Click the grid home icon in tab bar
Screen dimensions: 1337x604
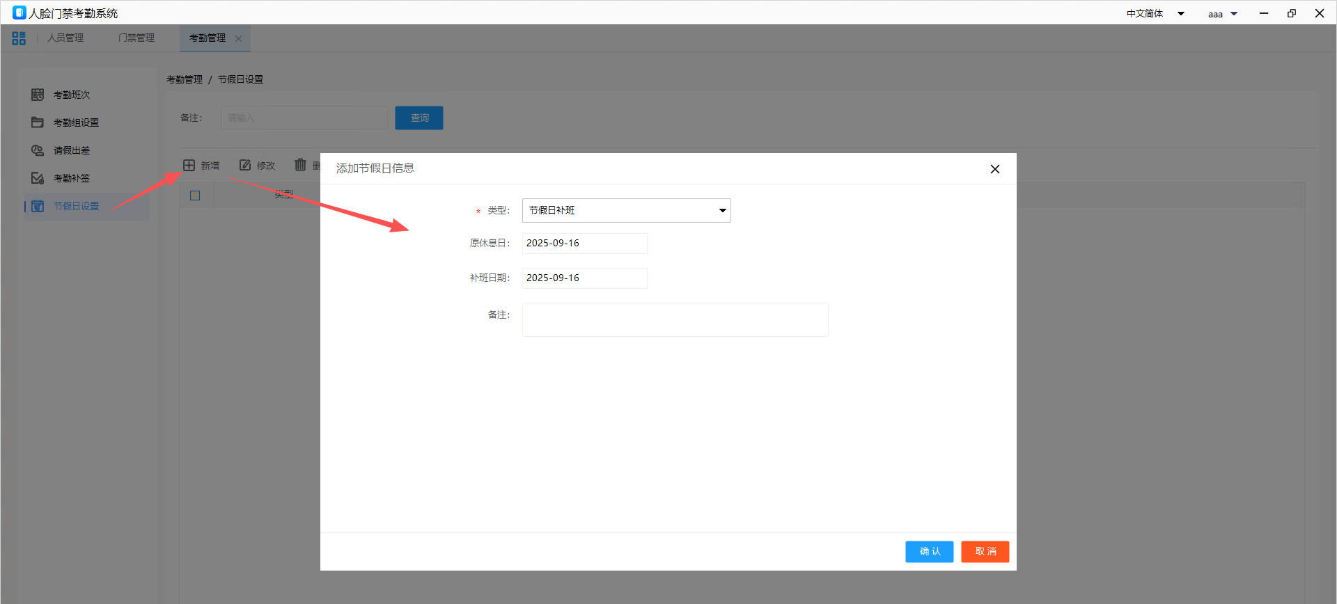pyautogui.click(x=19, y=38)
